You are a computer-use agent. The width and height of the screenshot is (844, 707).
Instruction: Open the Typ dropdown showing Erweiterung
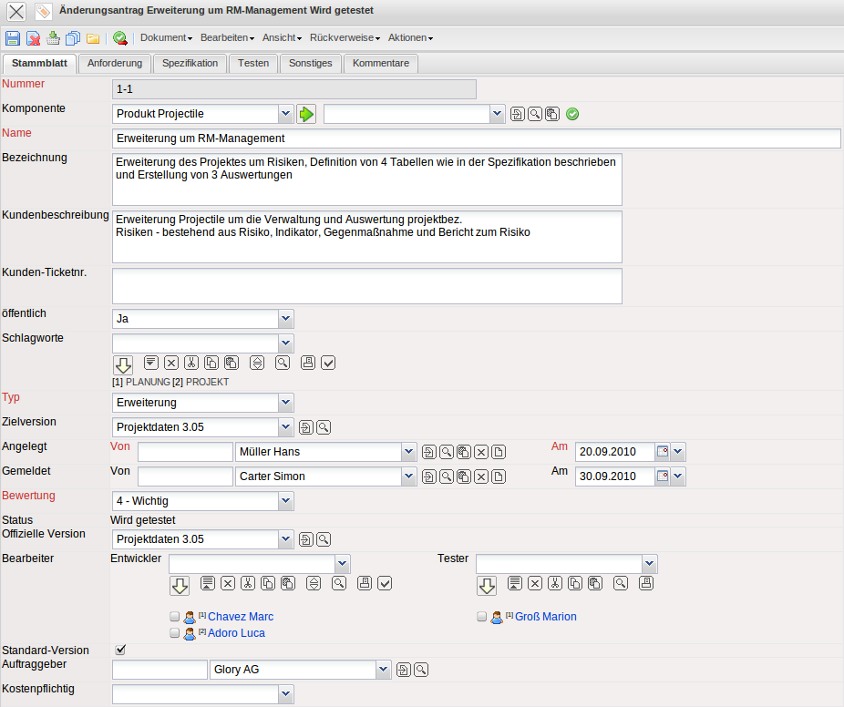click(x=285, y=403)
